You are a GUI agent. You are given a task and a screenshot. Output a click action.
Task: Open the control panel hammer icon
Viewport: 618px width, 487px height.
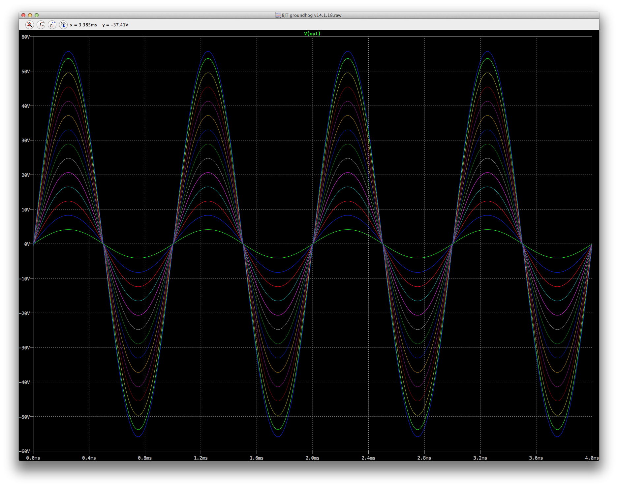point(63,25)
